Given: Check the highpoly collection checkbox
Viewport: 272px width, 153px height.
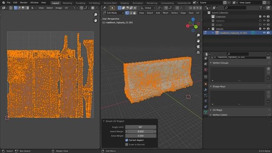Looking at the screenshot, I should (x=260, y=21).
